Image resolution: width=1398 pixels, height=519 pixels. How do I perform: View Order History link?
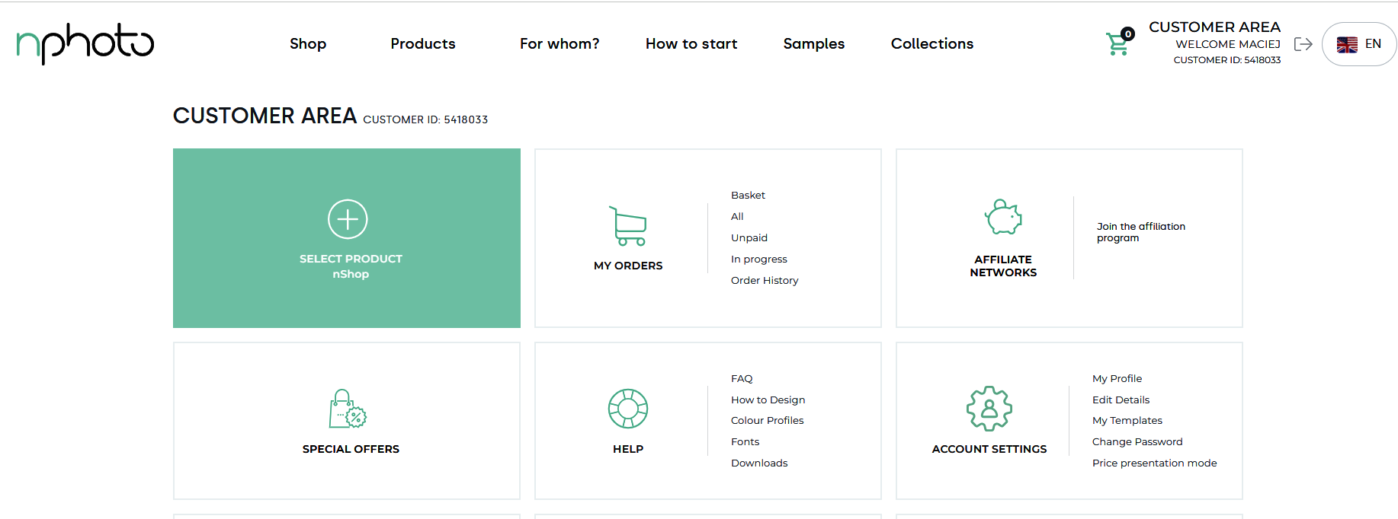point(765,281)
